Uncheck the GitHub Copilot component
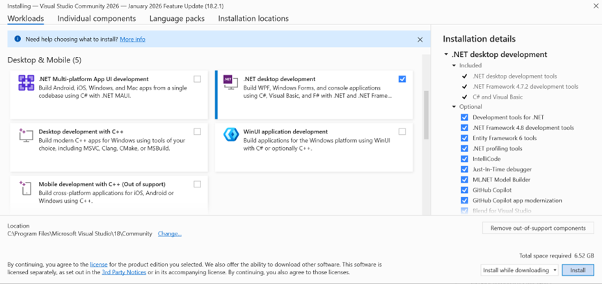 click(x=465, y=190)
